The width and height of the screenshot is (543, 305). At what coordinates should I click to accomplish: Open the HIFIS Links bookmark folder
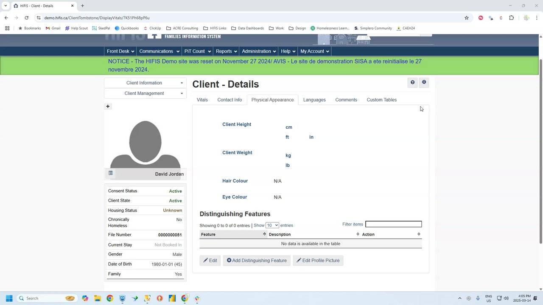click(x=215, y=28)
